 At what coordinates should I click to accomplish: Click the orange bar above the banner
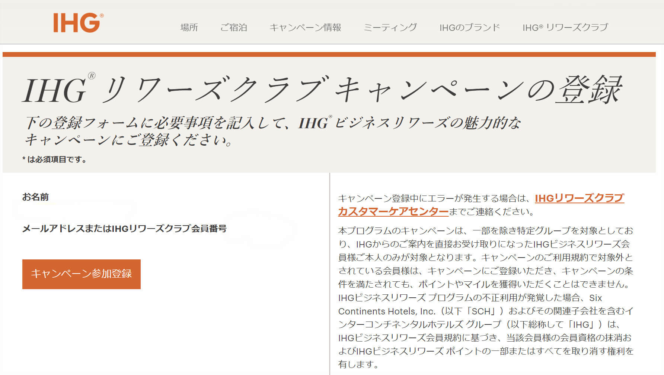click(x=329, y=55)
